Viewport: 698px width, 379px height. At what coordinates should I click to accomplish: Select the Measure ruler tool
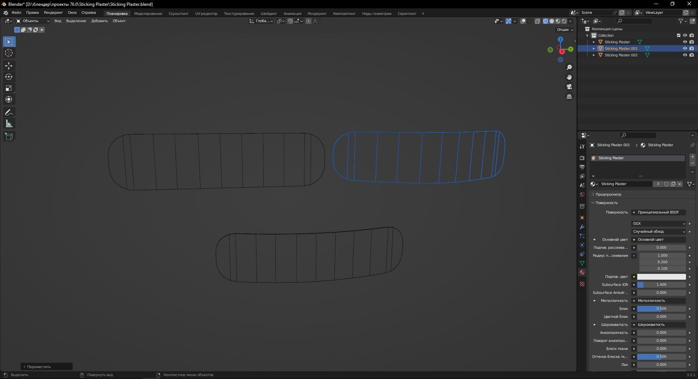click(x=9, y=124)
